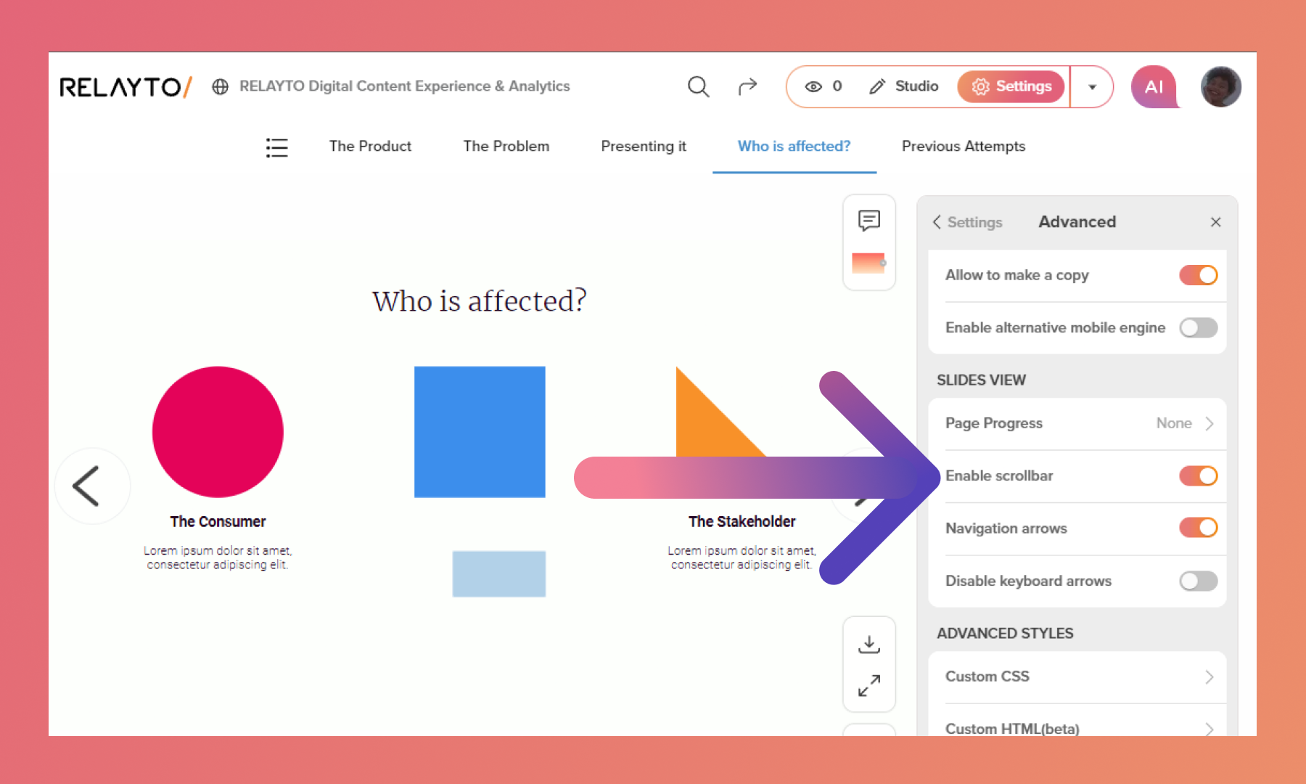Click the share arrow icon
Image resolution: width=1306 pixels, height=784 pixels.
point(747,86)
